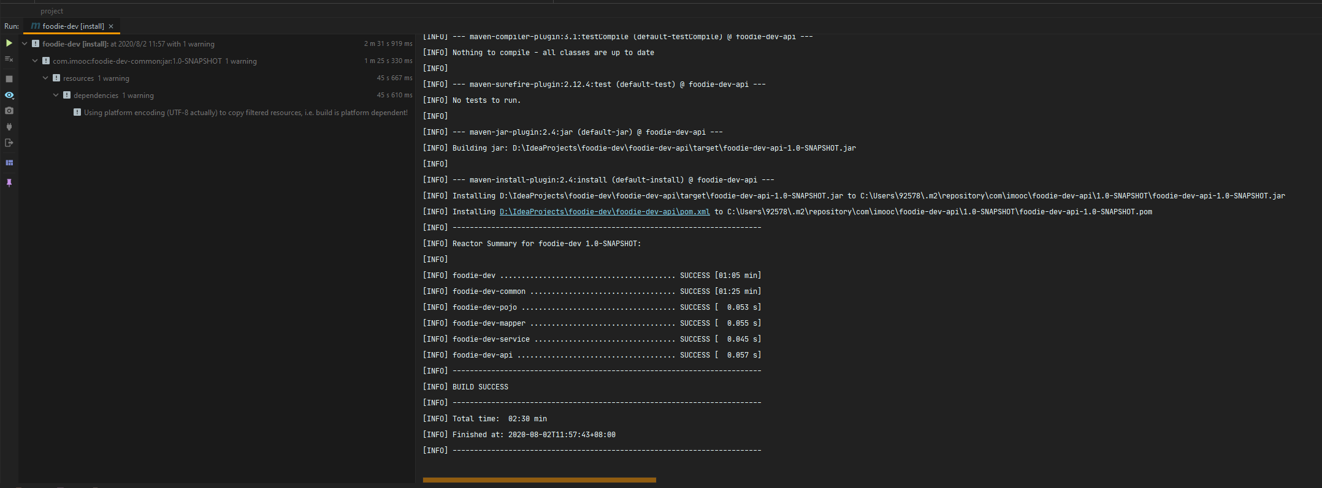Click 'Building jar' console line

pyautogui.click(x=640, y=148)
